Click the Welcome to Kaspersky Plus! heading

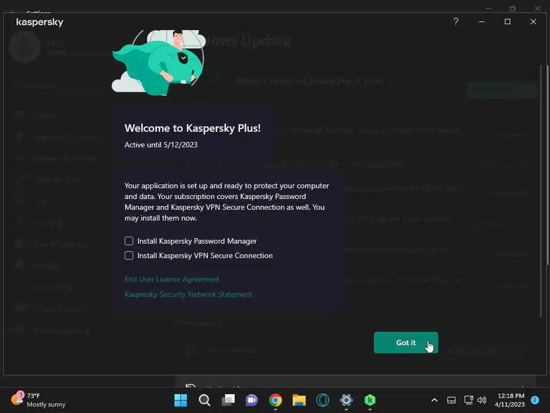[x=193, y=128]
